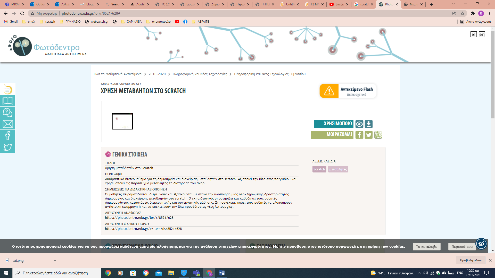
Task: Download the learning object with arrow icon
Action: (369, 124)
